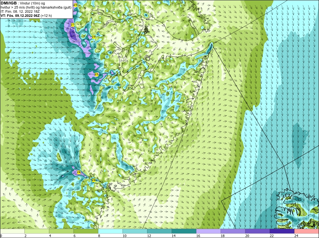
Task: Click the legend scale number 8
Action: tap(99, 236)
